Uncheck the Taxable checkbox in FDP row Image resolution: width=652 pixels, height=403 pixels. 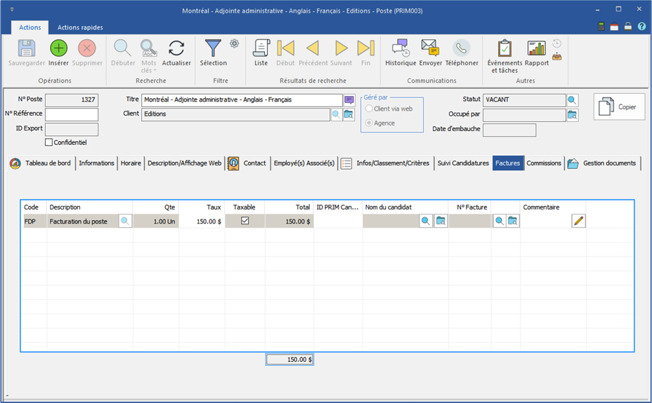tap(244, 221)
